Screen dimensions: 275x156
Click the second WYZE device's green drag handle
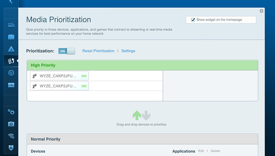[84, 86]
